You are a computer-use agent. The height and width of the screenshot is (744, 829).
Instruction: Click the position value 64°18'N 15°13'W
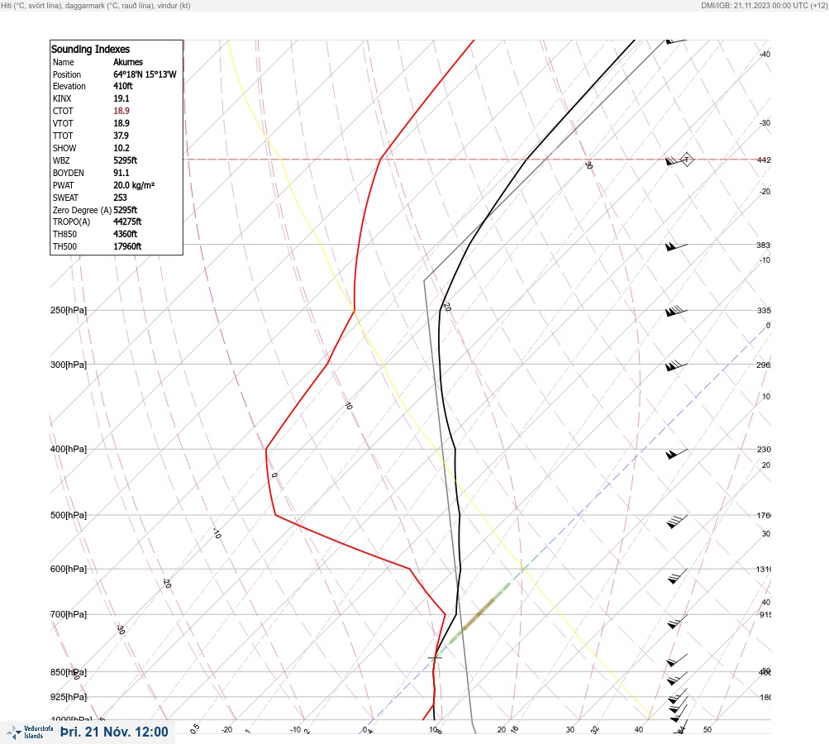(x=145, y=74)
